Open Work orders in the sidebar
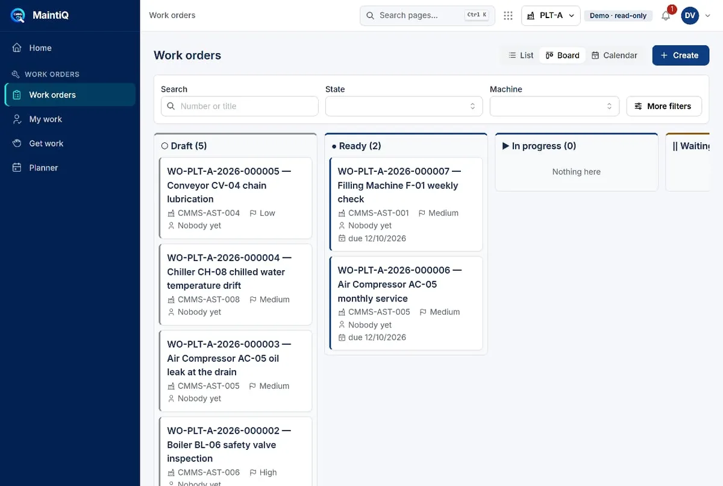Viewport: 723px width, 486px height. pyautogui.click(x=70, y=95)
